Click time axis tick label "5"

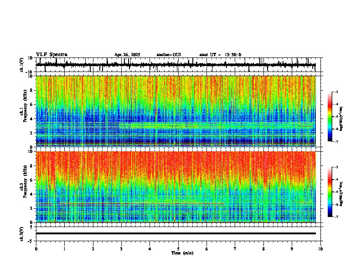(x=178, y=249)
